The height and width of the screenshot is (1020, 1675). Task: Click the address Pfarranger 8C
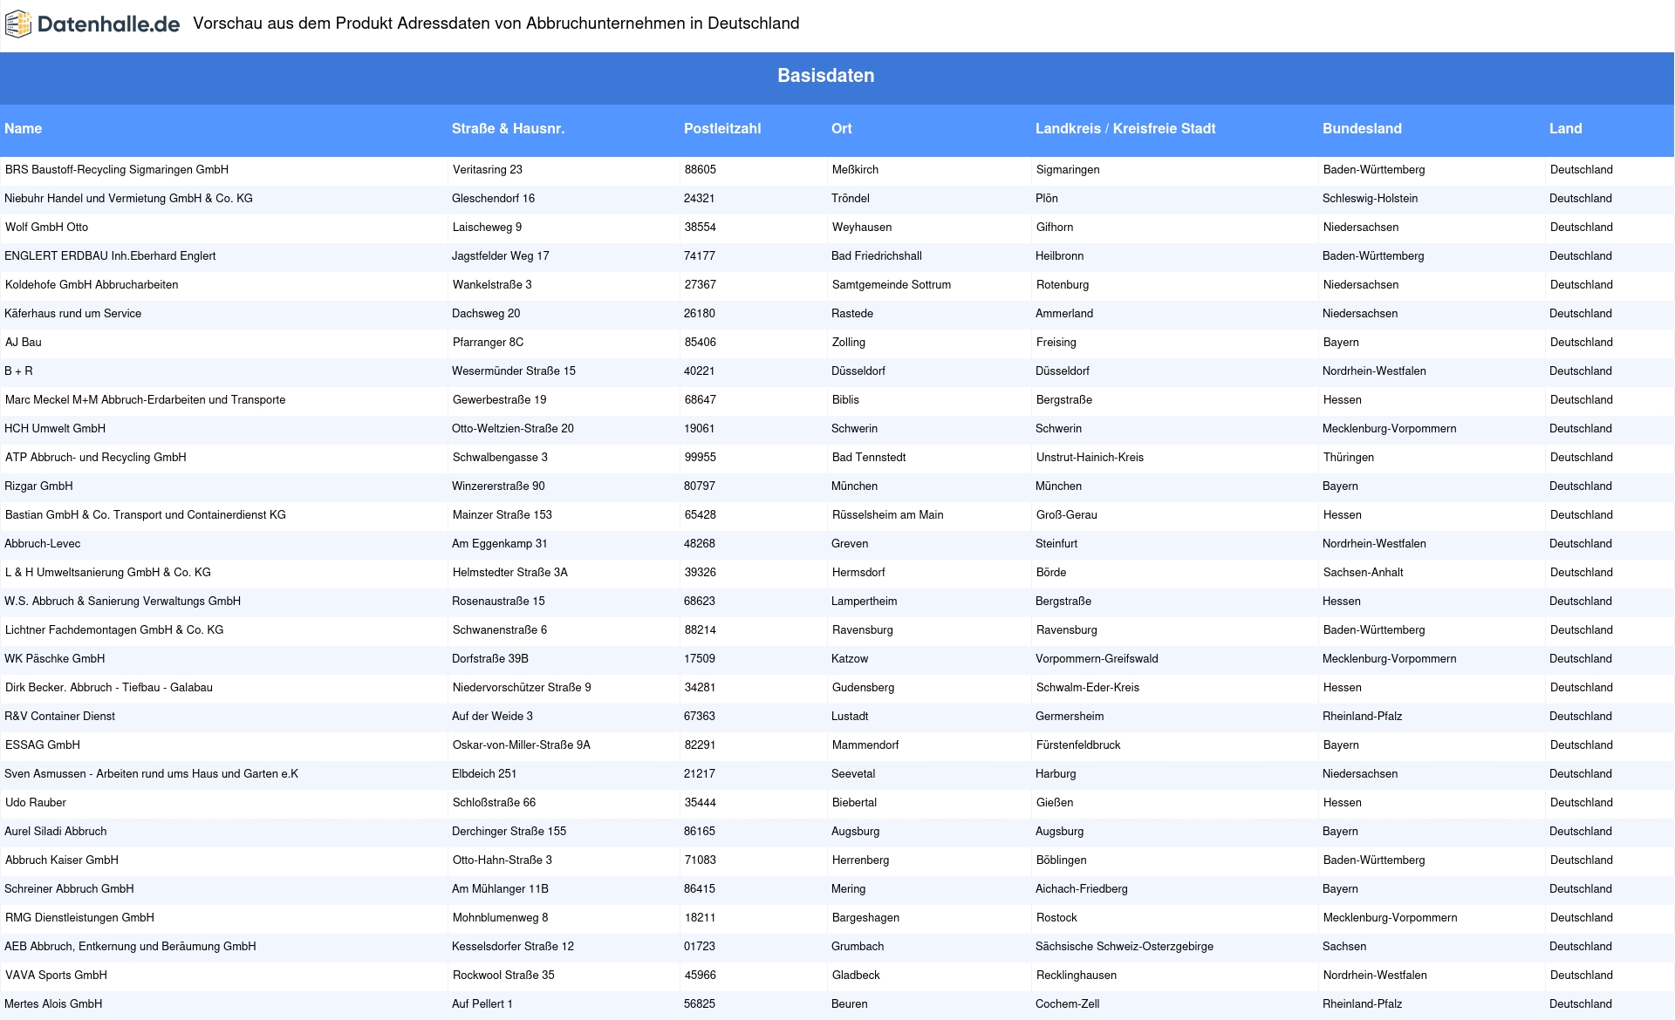click(x=489, y=343)
